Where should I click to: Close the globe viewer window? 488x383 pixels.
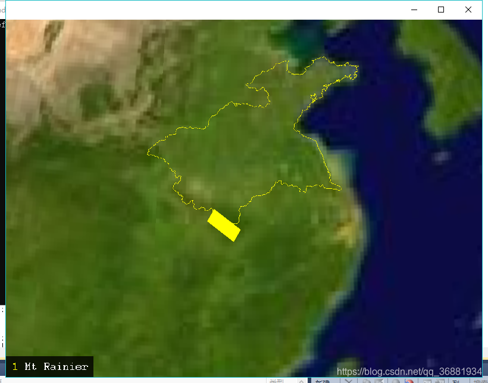pos(468,10)
